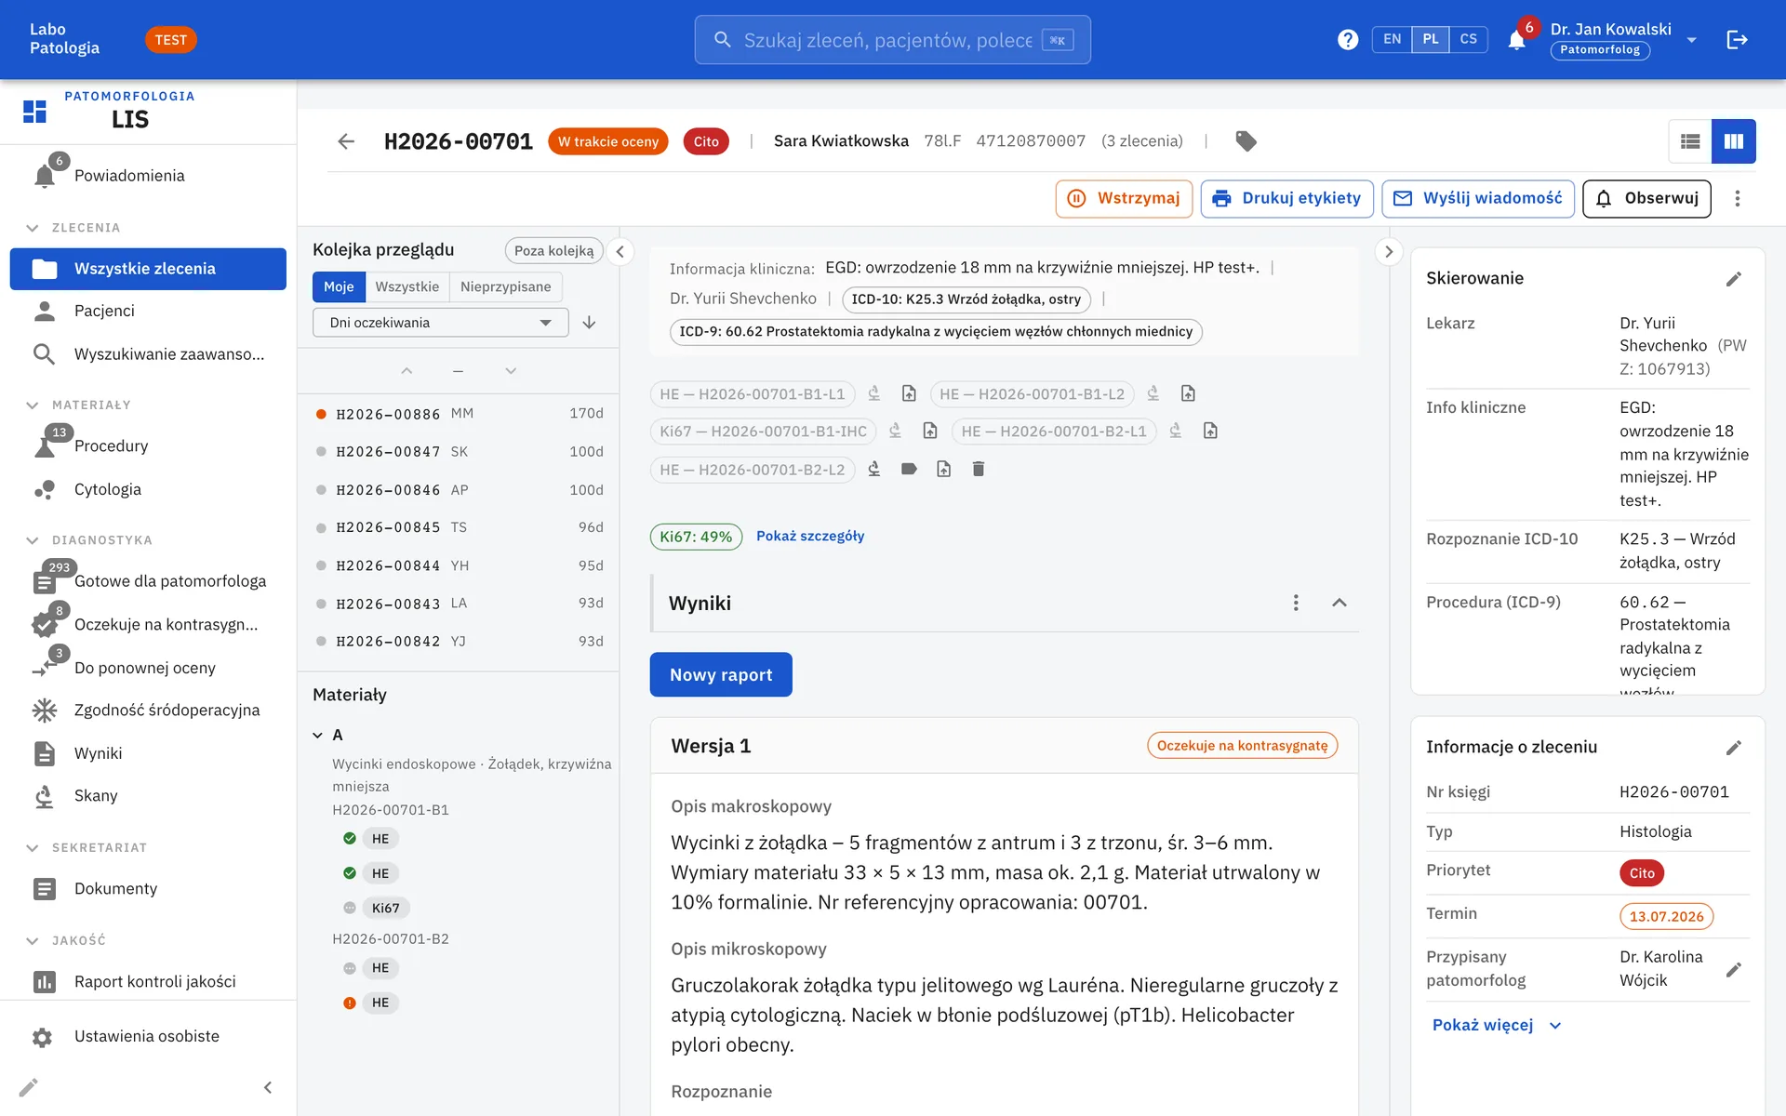Collapse the Wyniki section chevron

pyautogui.click(x=1339, y=603)
